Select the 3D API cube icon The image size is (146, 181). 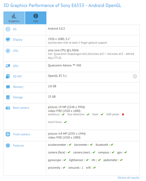[8, 76]
